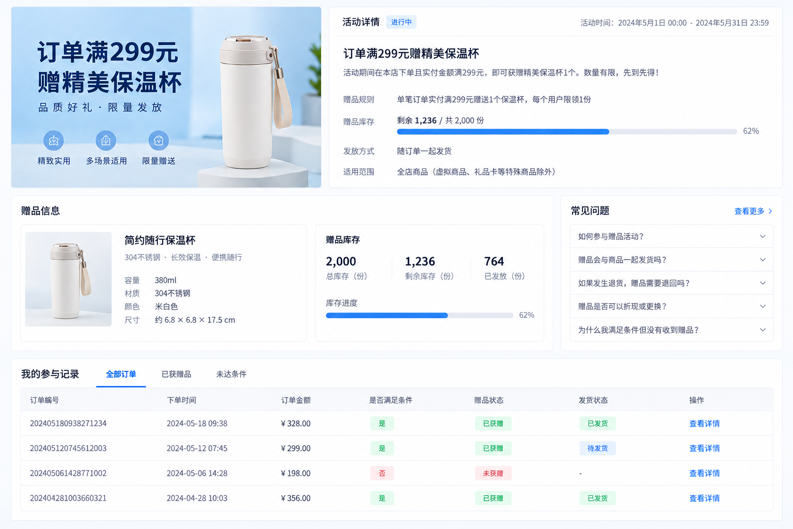Click the 发货状态 column header
This screenshot has width=793, height=529.
[x=593, y=400]
